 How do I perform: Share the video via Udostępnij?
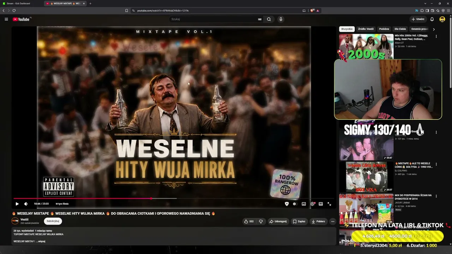pos(278,222)
